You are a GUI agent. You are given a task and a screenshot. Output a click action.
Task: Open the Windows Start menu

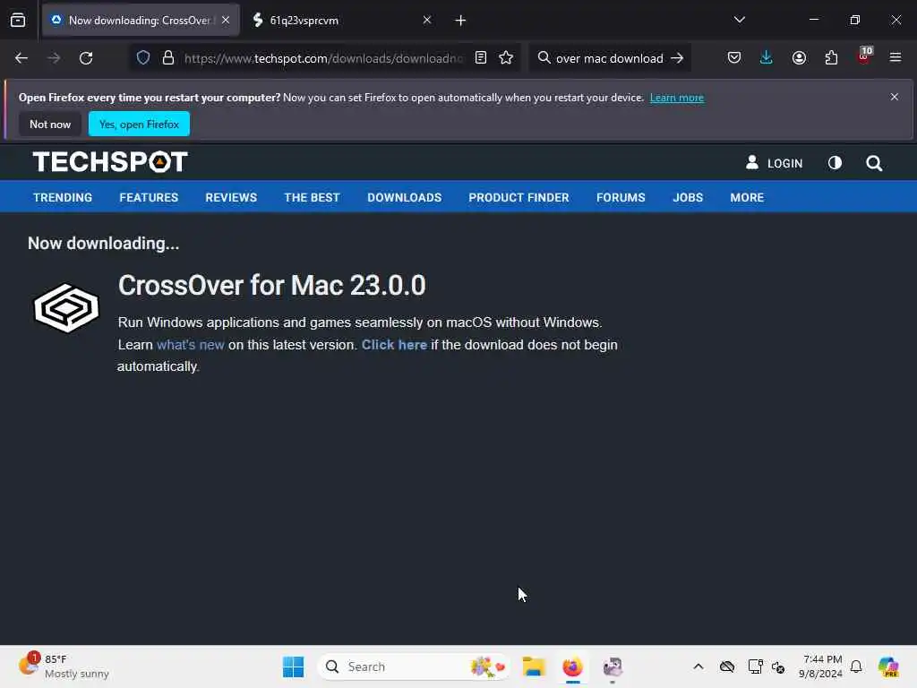click(x=293, y=666)
